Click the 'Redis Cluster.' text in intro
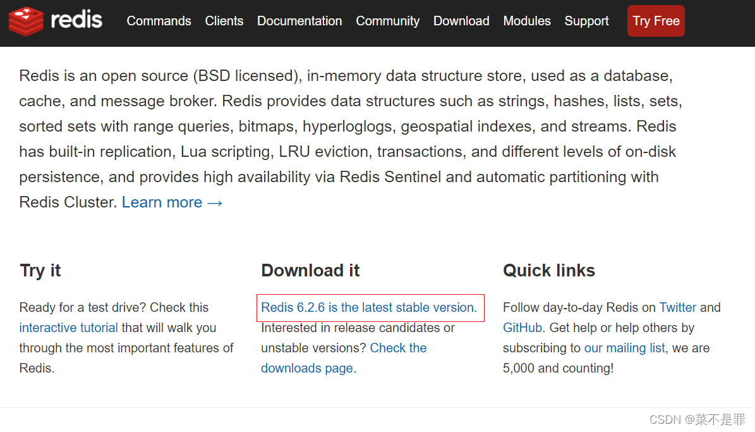The height and width of the screenshot is (432, 755). click(x=68, y=202)
